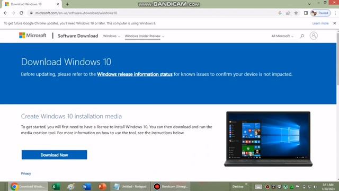Click the red record tray icon

(267, 187)
